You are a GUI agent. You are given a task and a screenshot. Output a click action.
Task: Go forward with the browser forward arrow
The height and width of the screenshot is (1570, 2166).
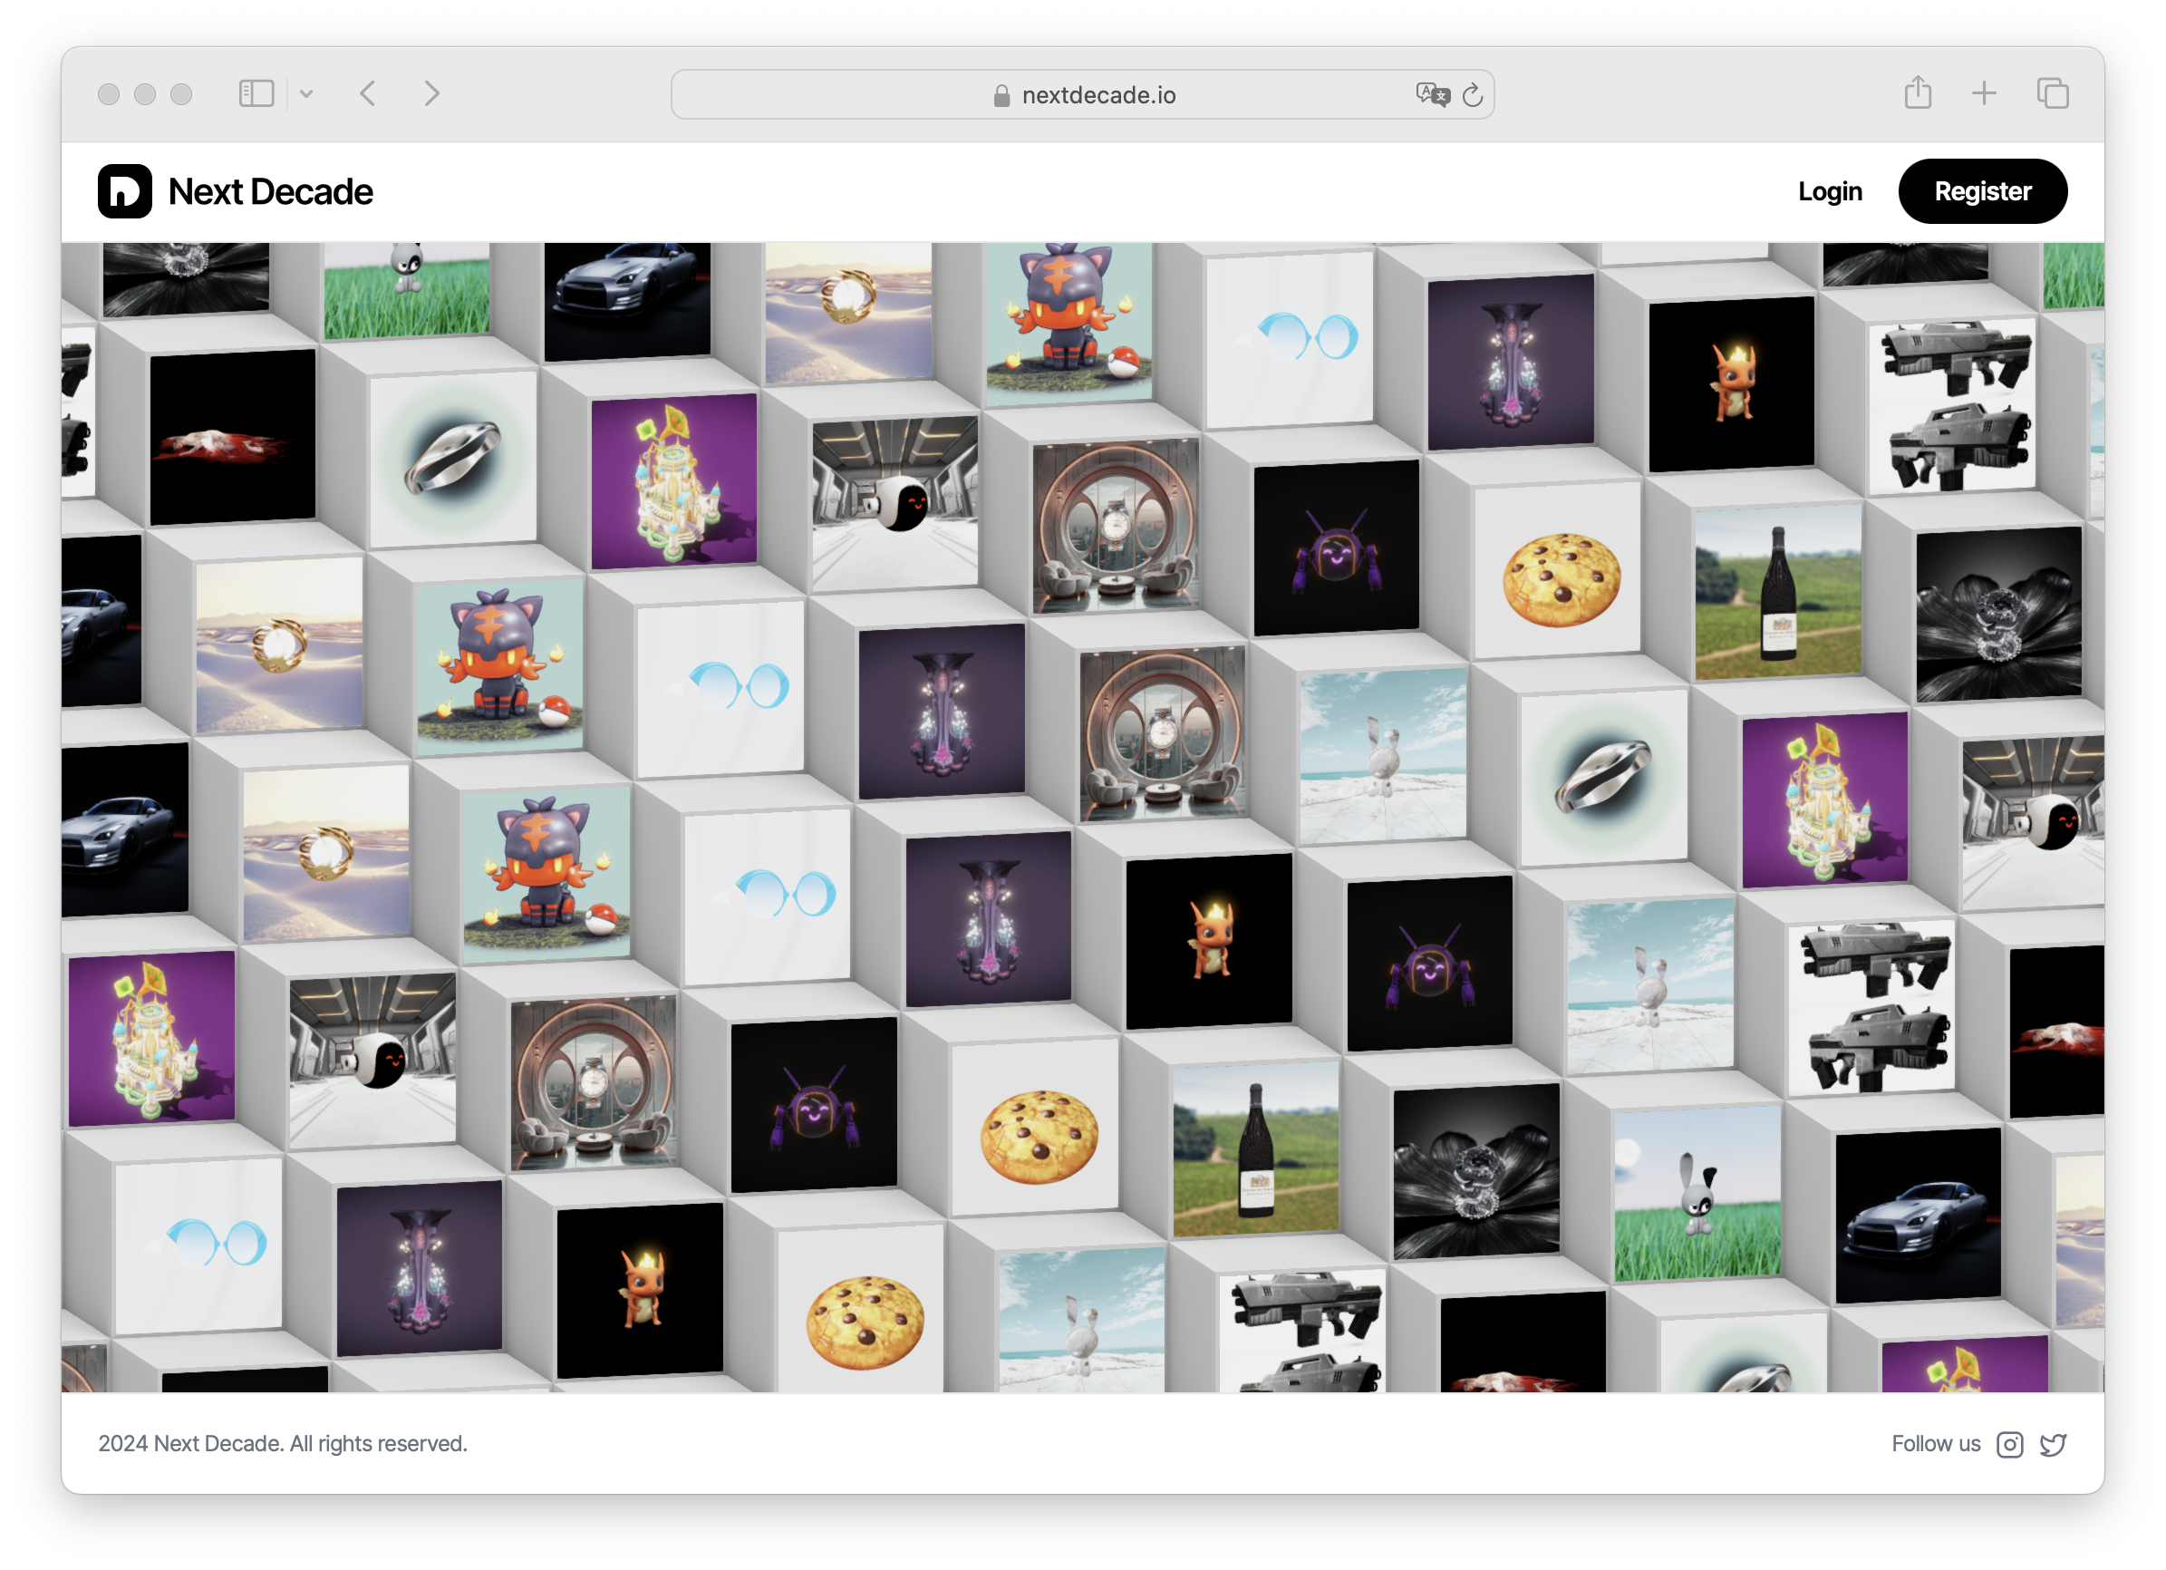point(431,93)
